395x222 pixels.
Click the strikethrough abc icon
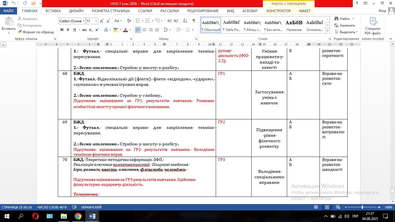(x=84, y=30)
